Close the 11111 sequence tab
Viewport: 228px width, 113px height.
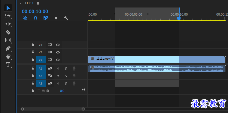pos(20,4)
